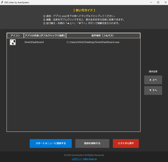Click スタートメニューに登録する blue button
Screen dimensions: 168x162
[x=51, y=143]
